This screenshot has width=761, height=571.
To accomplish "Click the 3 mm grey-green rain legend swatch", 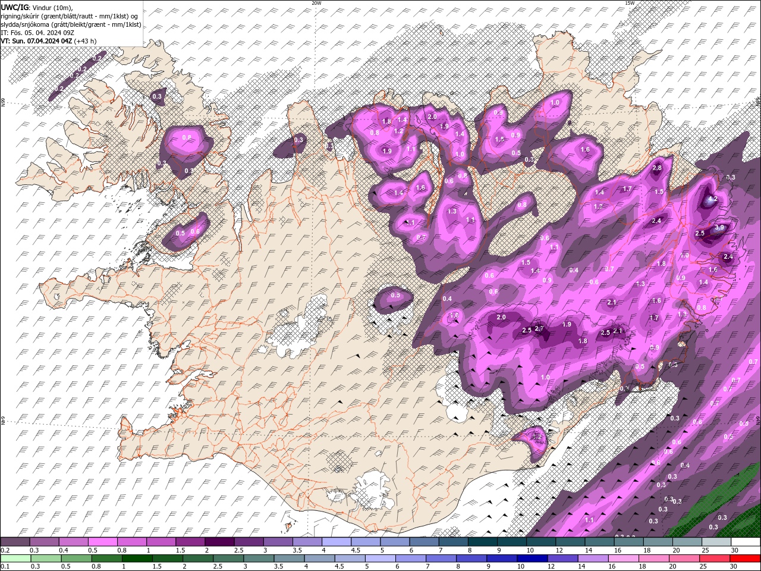I will click(x=259, y=559).
